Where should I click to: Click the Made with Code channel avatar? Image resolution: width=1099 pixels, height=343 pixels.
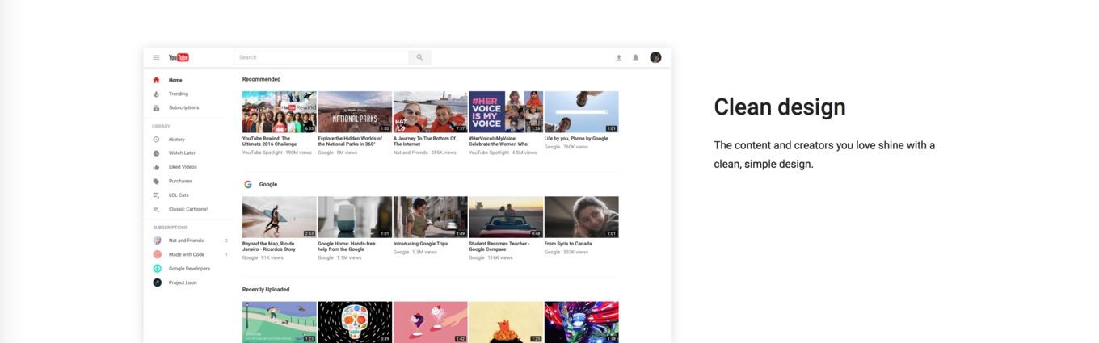pyautogui.click(x=157, y=254)
